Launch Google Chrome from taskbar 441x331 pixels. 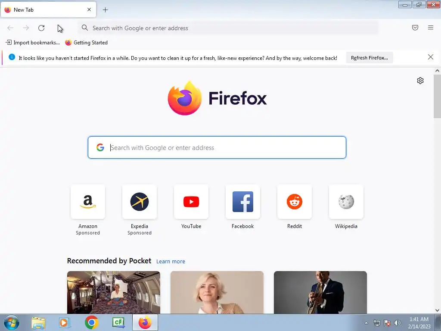pos(91,322)
